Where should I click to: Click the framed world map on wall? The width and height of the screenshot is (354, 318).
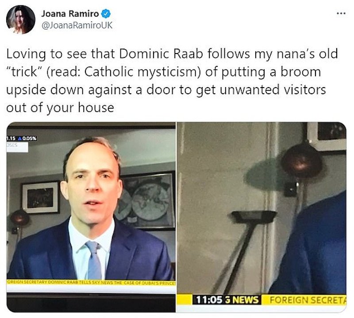pyautogui.click(x=146, y=201)
